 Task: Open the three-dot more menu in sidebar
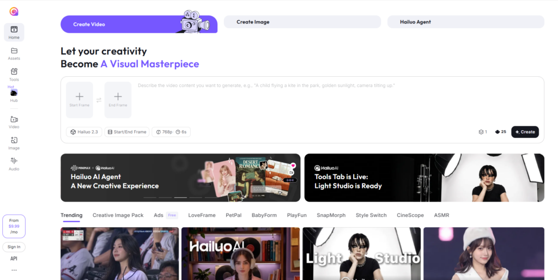(x=14, y=270)
